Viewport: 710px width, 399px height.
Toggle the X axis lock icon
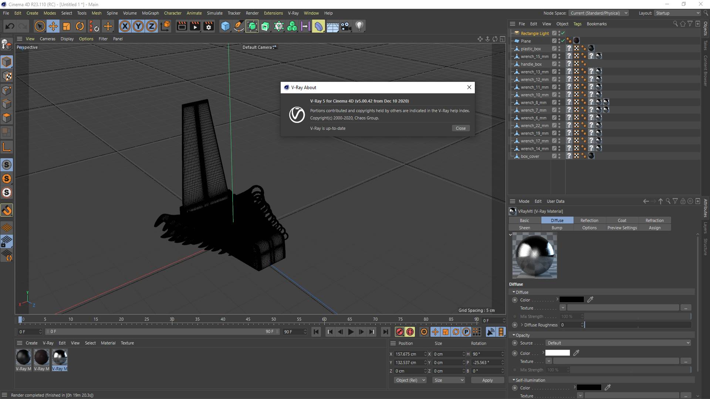pos(125,26)
